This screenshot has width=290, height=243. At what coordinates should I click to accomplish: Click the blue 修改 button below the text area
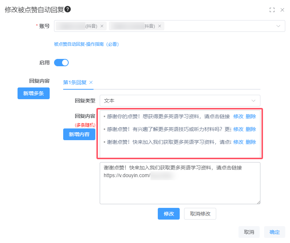click(x=169, y=214)
